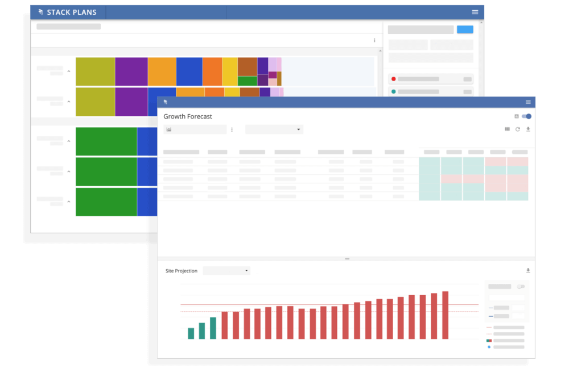569x369 pixels.
Task: Click the dashed red line legend entry
Action: coord(505,334)
